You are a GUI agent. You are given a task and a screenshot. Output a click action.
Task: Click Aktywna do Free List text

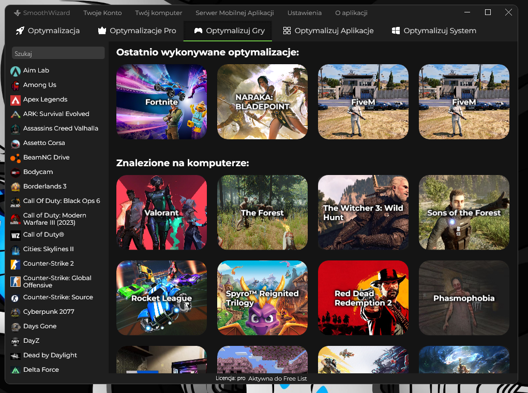(x=278, y=379)
